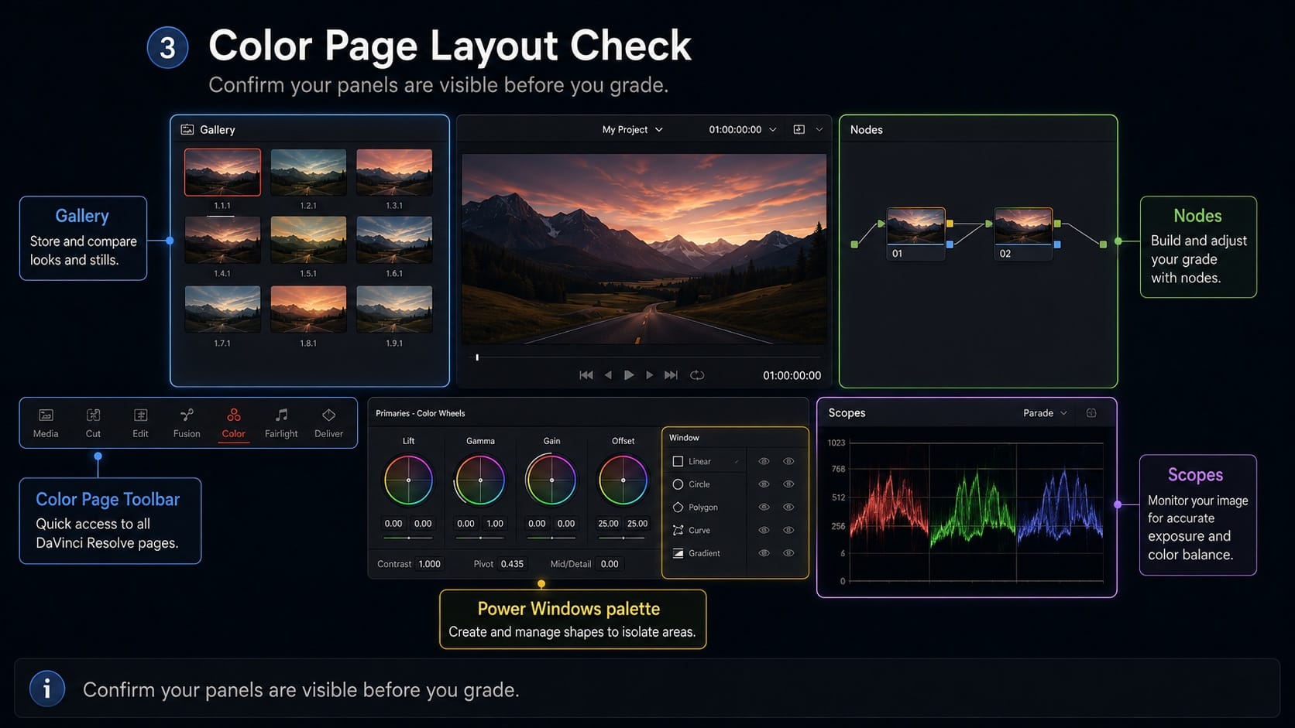Click the Gamma 1.00 value field
Screen dimensions: 1295x728
click(495, 524)
